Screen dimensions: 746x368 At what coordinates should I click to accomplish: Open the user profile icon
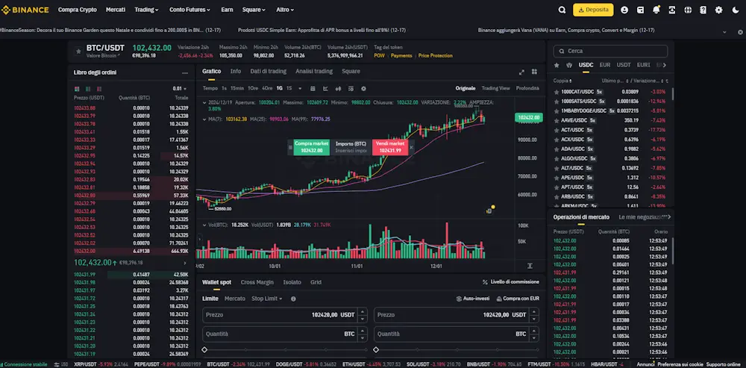point(624,10)
